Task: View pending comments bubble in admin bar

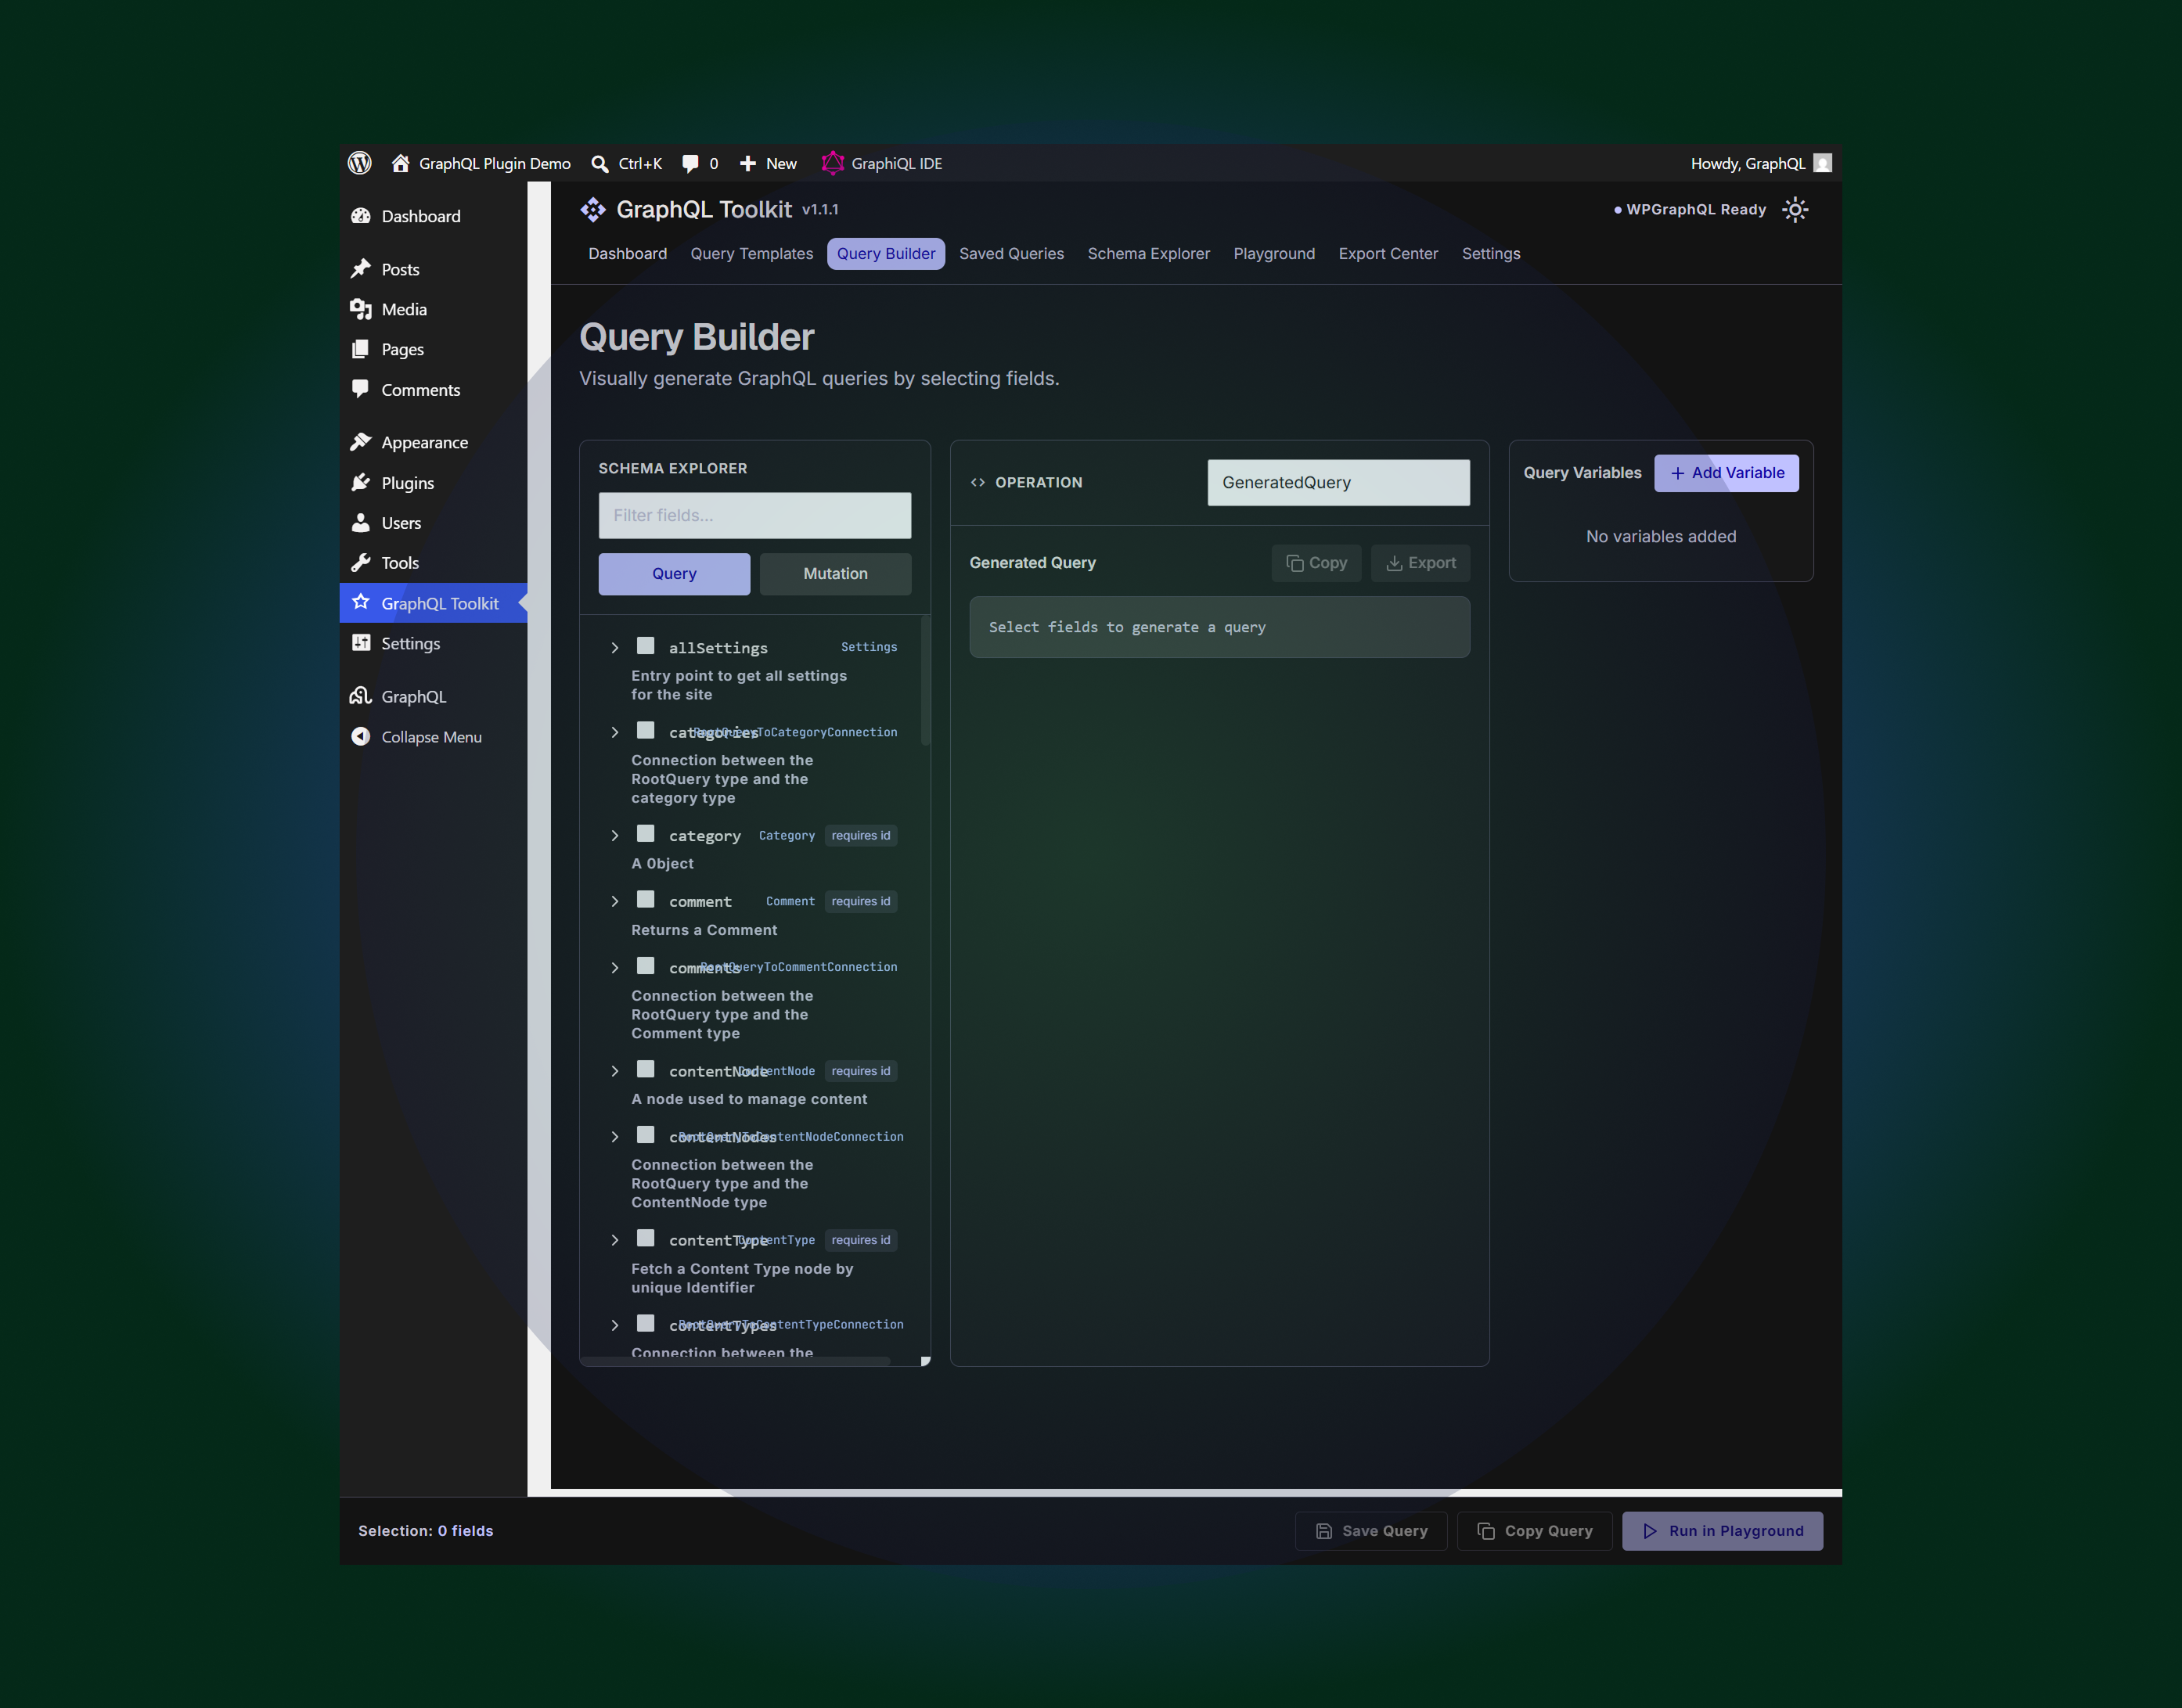Action: click(x=700, y=163)
